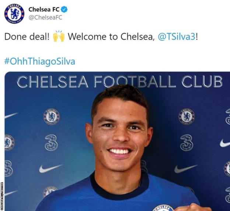Click the Chelsea FC profile avatar
The width and height of the screenshot is (230, 211).
click(14, 14)
